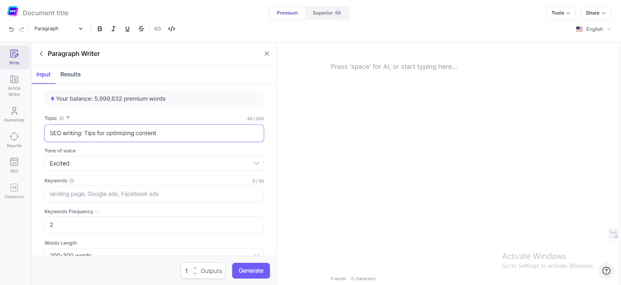Open the Tone of voice Excited dropdown
This screenshot has height=285, width=621.
pos(154,163)
